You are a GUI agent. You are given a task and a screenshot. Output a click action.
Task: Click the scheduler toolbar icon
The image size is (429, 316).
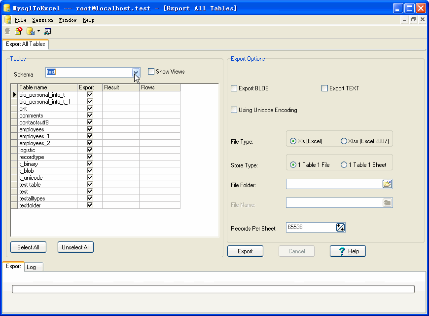tap(47, 32)
